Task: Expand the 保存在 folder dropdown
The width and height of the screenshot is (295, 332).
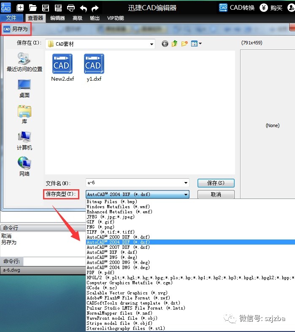Action: pyautogui.click(x=152, y=44)
